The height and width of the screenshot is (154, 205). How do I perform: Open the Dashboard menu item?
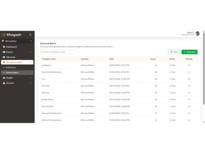(x=17, y=47)
